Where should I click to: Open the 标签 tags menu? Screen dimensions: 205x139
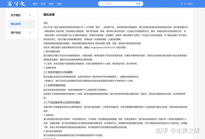pos(51,4)
